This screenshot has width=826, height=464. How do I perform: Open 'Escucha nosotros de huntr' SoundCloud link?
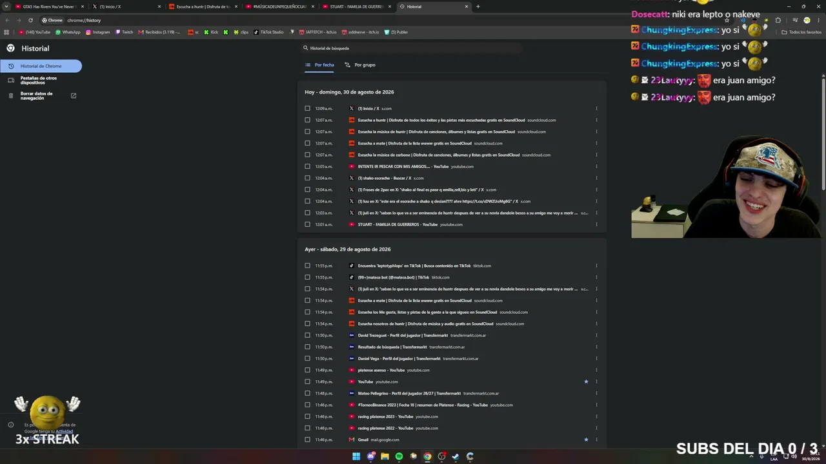coord(425,324)
